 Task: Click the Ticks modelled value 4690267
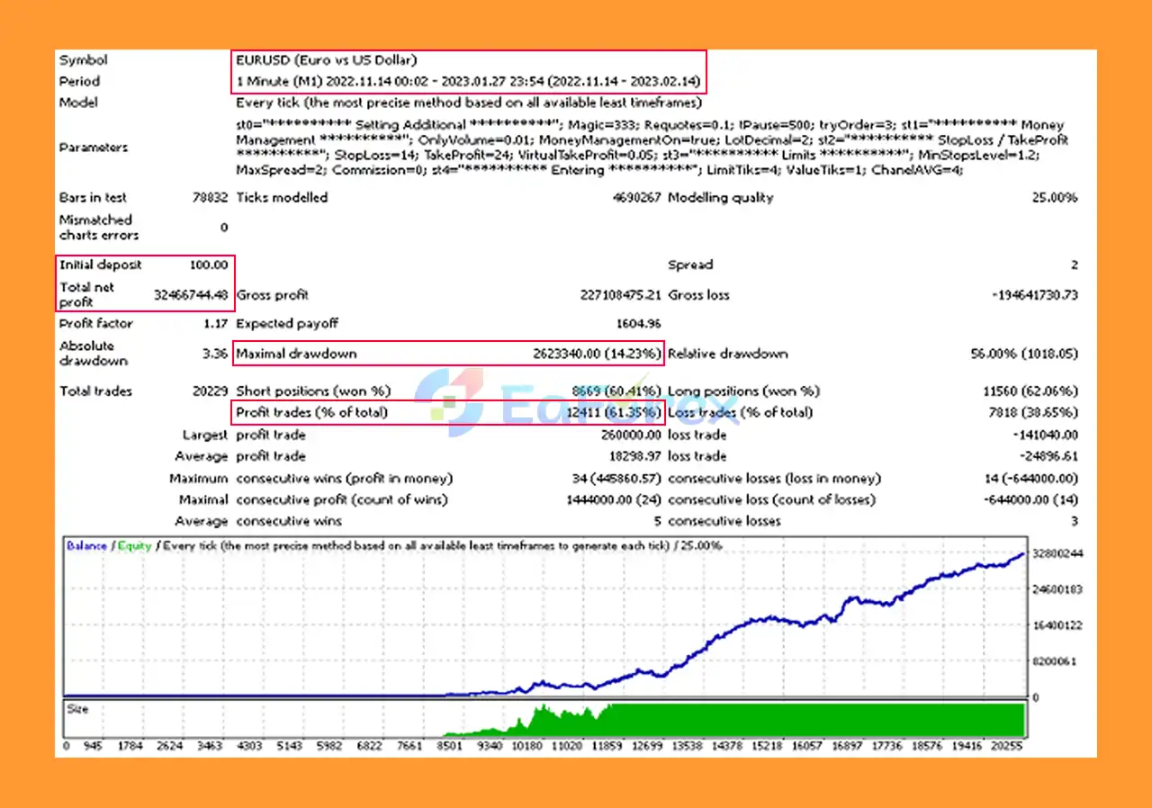[636, 198]
